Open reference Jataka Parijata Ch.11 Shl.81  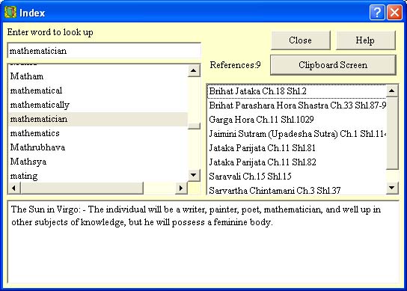[297, 148]
